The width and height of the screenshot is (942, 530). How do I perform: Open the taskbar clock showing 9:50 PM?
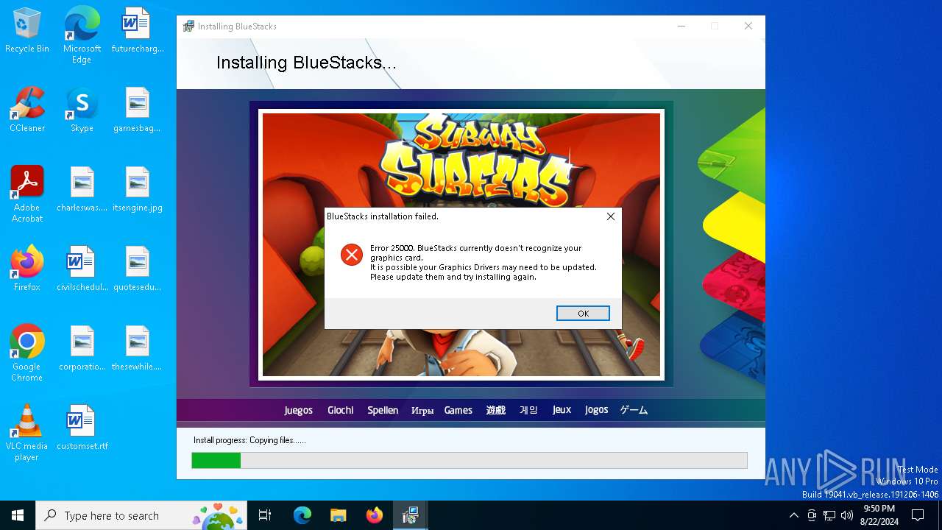879,515
